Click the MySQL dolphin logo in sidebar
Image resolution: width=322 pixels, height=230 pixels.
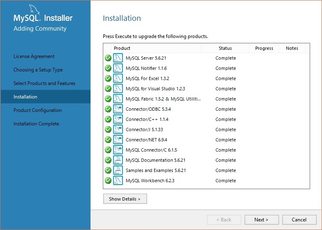tap(34, 9)
